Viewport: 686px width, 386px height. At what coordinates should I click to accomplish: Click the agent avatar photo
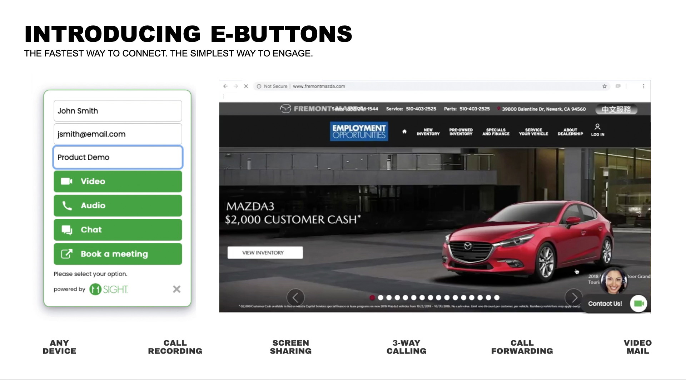(x=614, y=281)
